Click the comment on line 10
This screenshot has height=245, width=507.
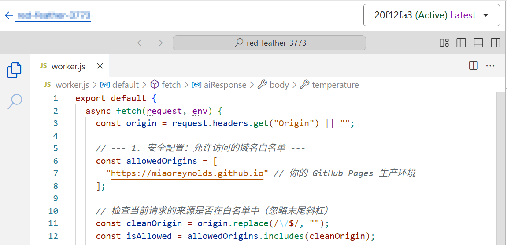pos(212,211)
